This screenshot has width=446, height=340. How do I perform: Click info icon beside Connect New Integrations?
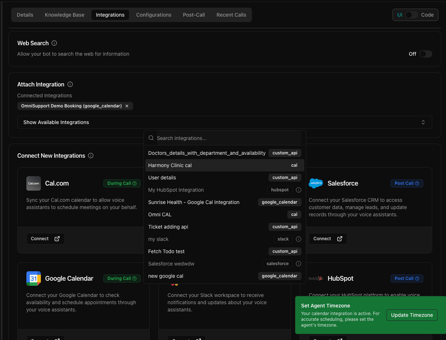click(x=91, y=156)
